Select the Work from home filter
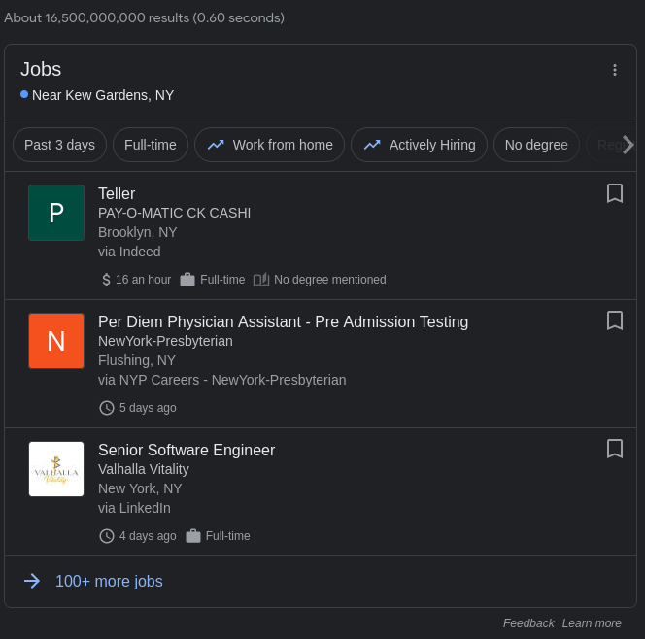This screenshot has width=645, height=639. tap(269, 145)
